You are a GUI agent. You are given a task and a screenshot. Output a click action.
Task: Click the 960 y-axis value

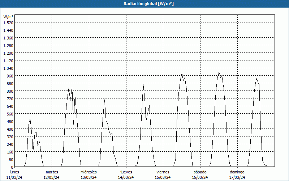10,76
